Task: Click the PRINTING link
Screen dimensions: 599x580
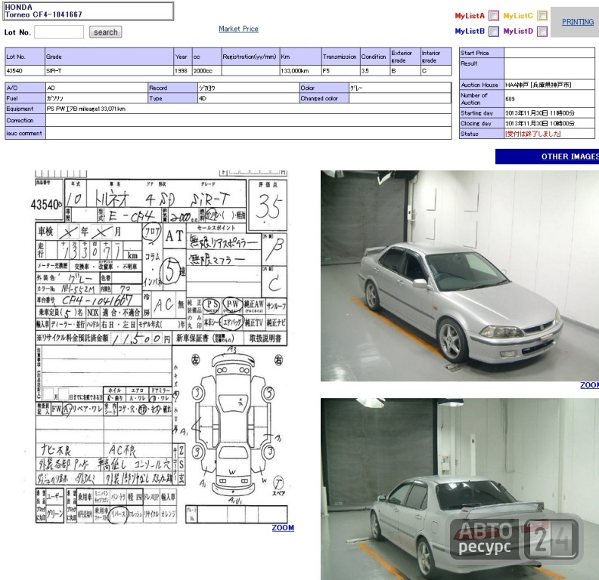Action: [578, 22]
